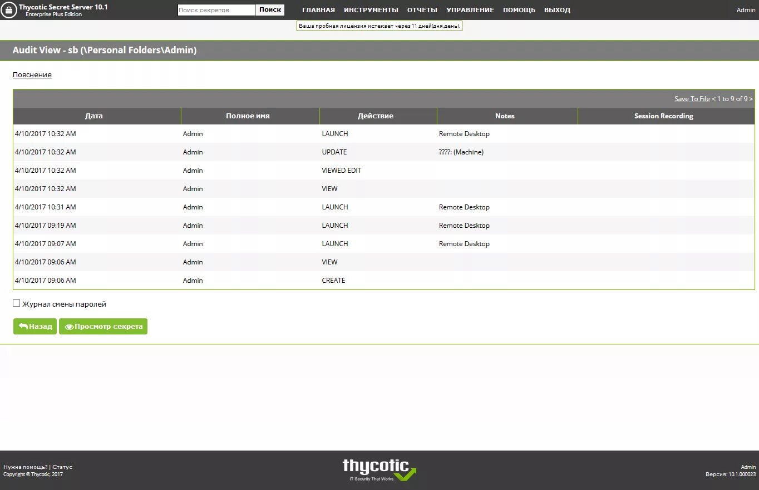This screenshot has width=759, height=490.
Task: Click the ????: (Machine) note
Action: tap(461, 152)
